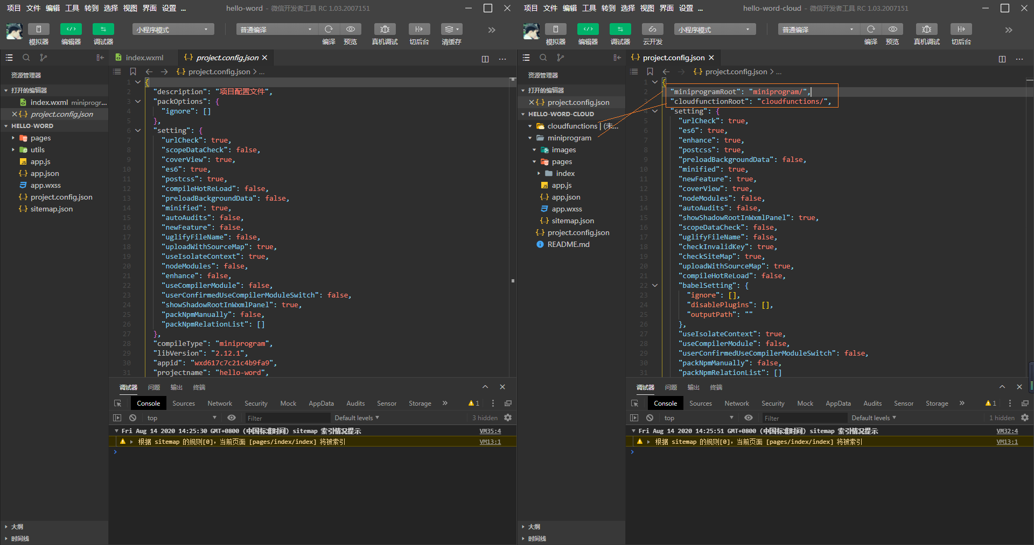Open Storage tab in hello-word-cloud debugger
Image resolution: width=1034 pixels, height=545 pixels.
click(x=937, y=404)
